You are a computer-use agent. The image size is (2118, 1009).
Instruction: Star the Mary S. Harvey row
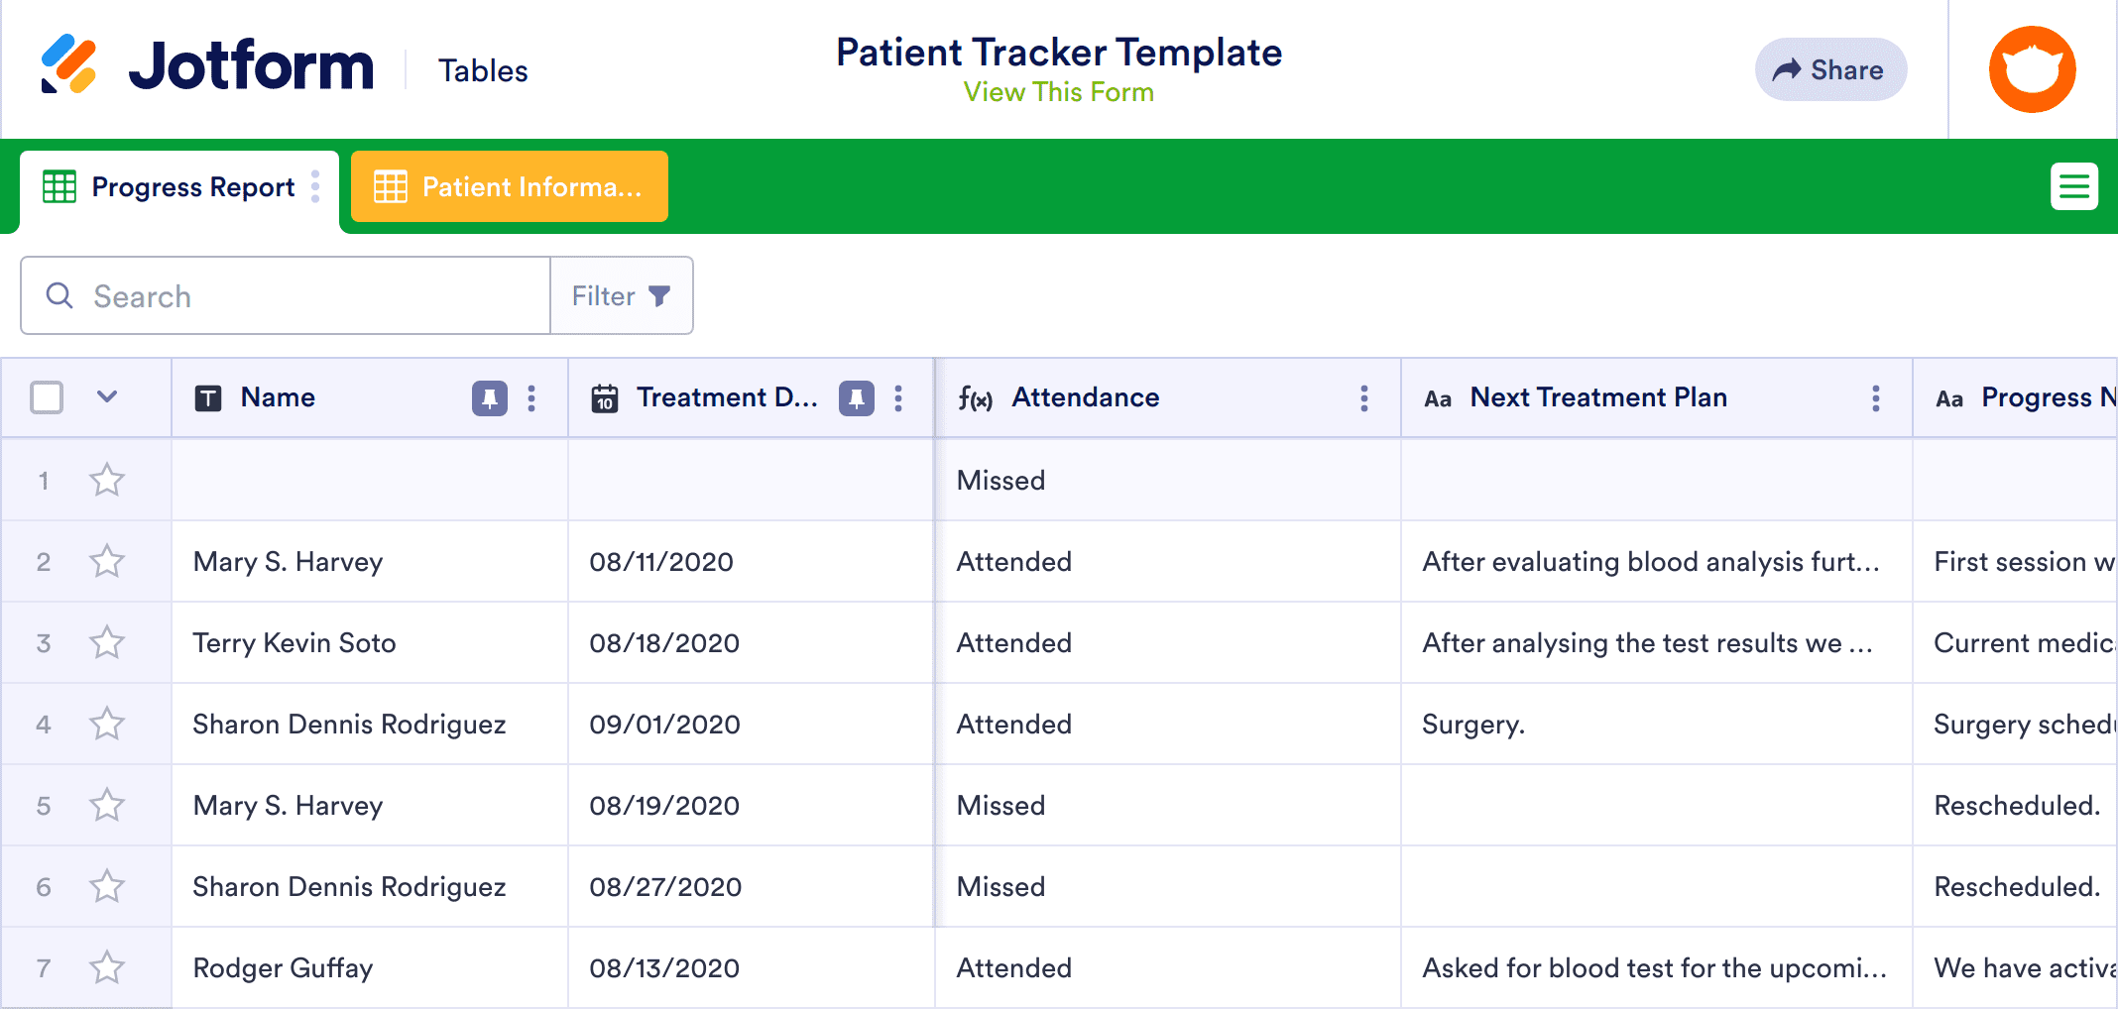pyautogui.click(x=107, y=561)
